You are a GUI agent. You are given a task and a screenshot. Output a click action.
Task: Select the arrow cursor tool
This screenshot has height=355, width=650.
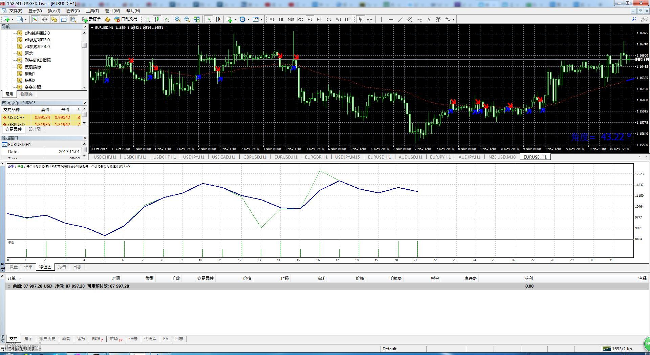click(x=360, y=19)
